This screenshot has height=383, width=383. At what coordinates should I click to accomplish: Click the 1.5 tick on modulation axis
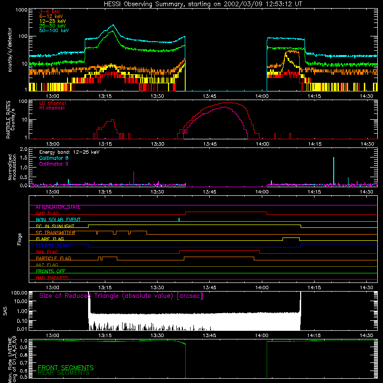point(23,158)
